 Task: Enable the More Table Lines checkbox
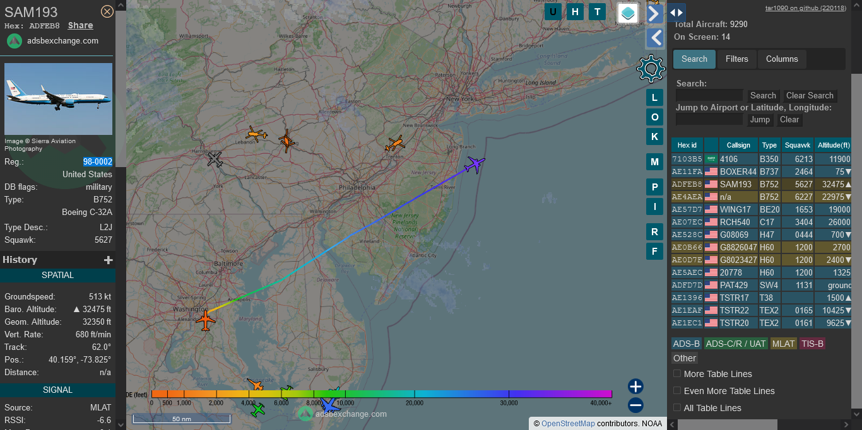click(x=677, y=374)
